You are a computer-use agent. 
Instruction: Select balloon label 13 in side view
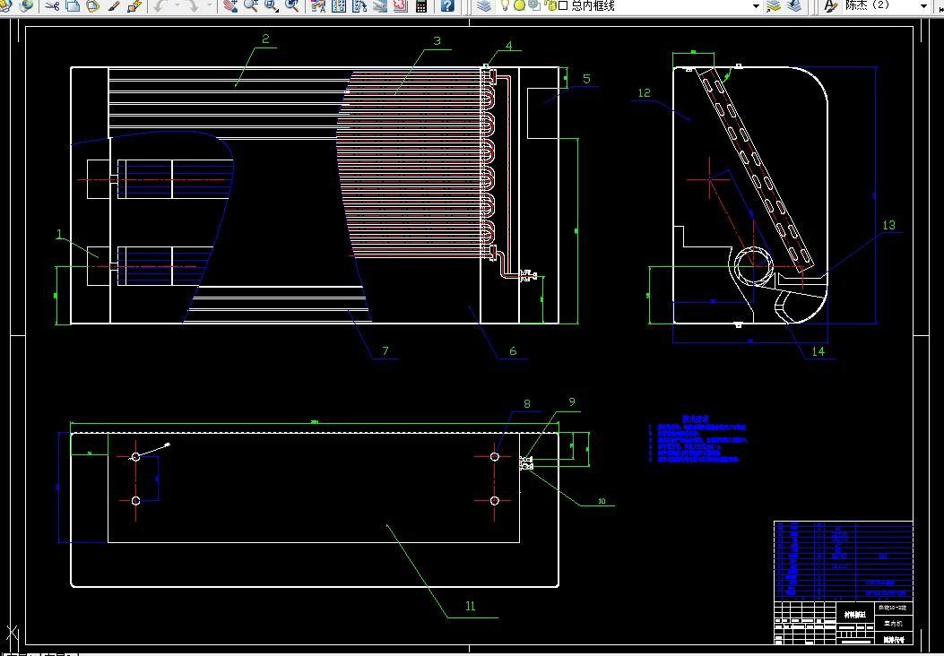[889, 224]
